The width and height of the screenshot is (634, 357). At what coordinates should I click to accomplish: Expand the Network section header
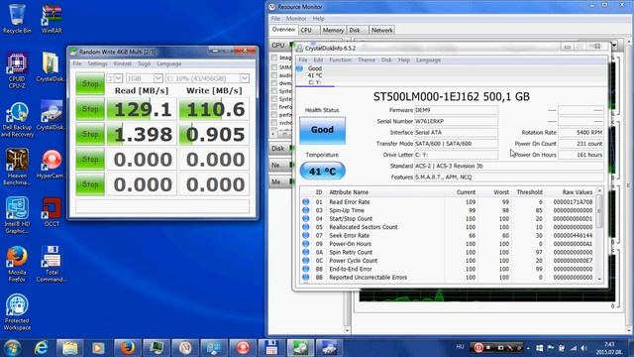279,166
